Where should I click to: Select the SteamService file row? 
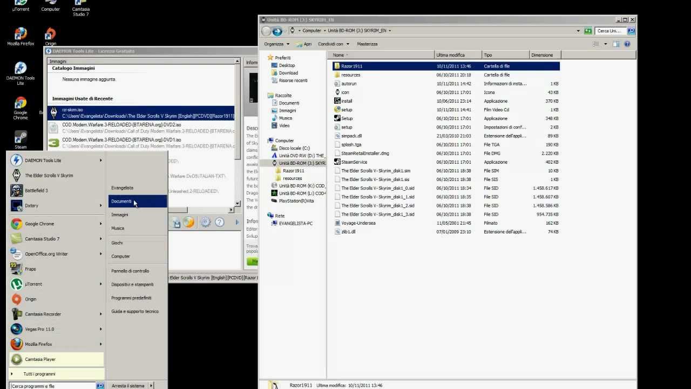tap(446, 162)
